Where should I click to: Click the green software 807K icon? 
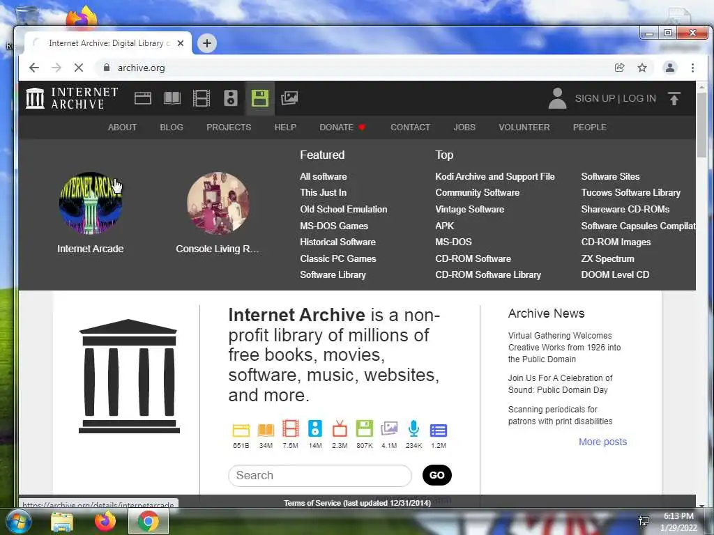click(x=364, y=429)
